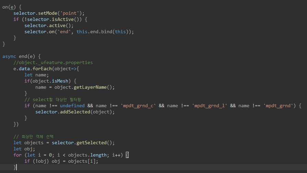
Task: Click getLayerName method call
Action: point(90,87)
